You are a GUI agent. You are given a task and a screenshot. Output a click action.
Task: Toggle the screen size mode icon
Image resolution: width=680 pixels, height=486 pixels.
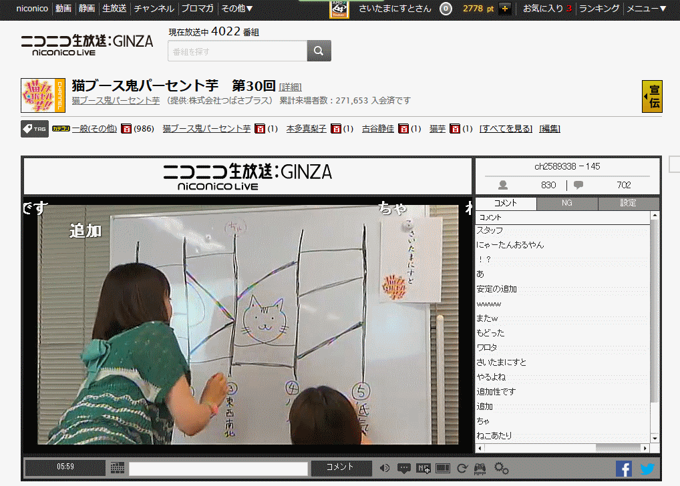[x=443, y=468]
